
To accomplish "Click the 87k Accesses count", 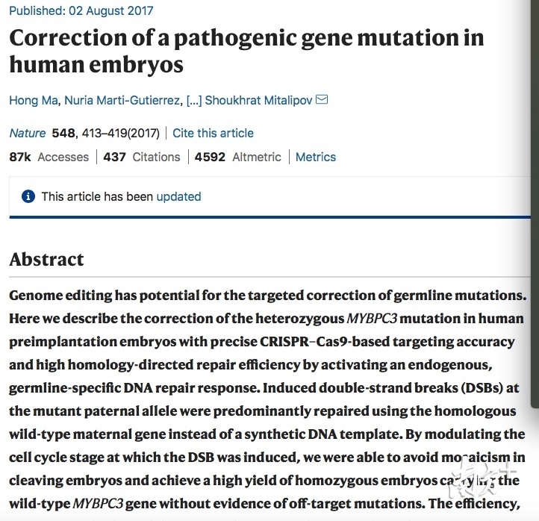I will pyautogui.click(x=49, y=157).
